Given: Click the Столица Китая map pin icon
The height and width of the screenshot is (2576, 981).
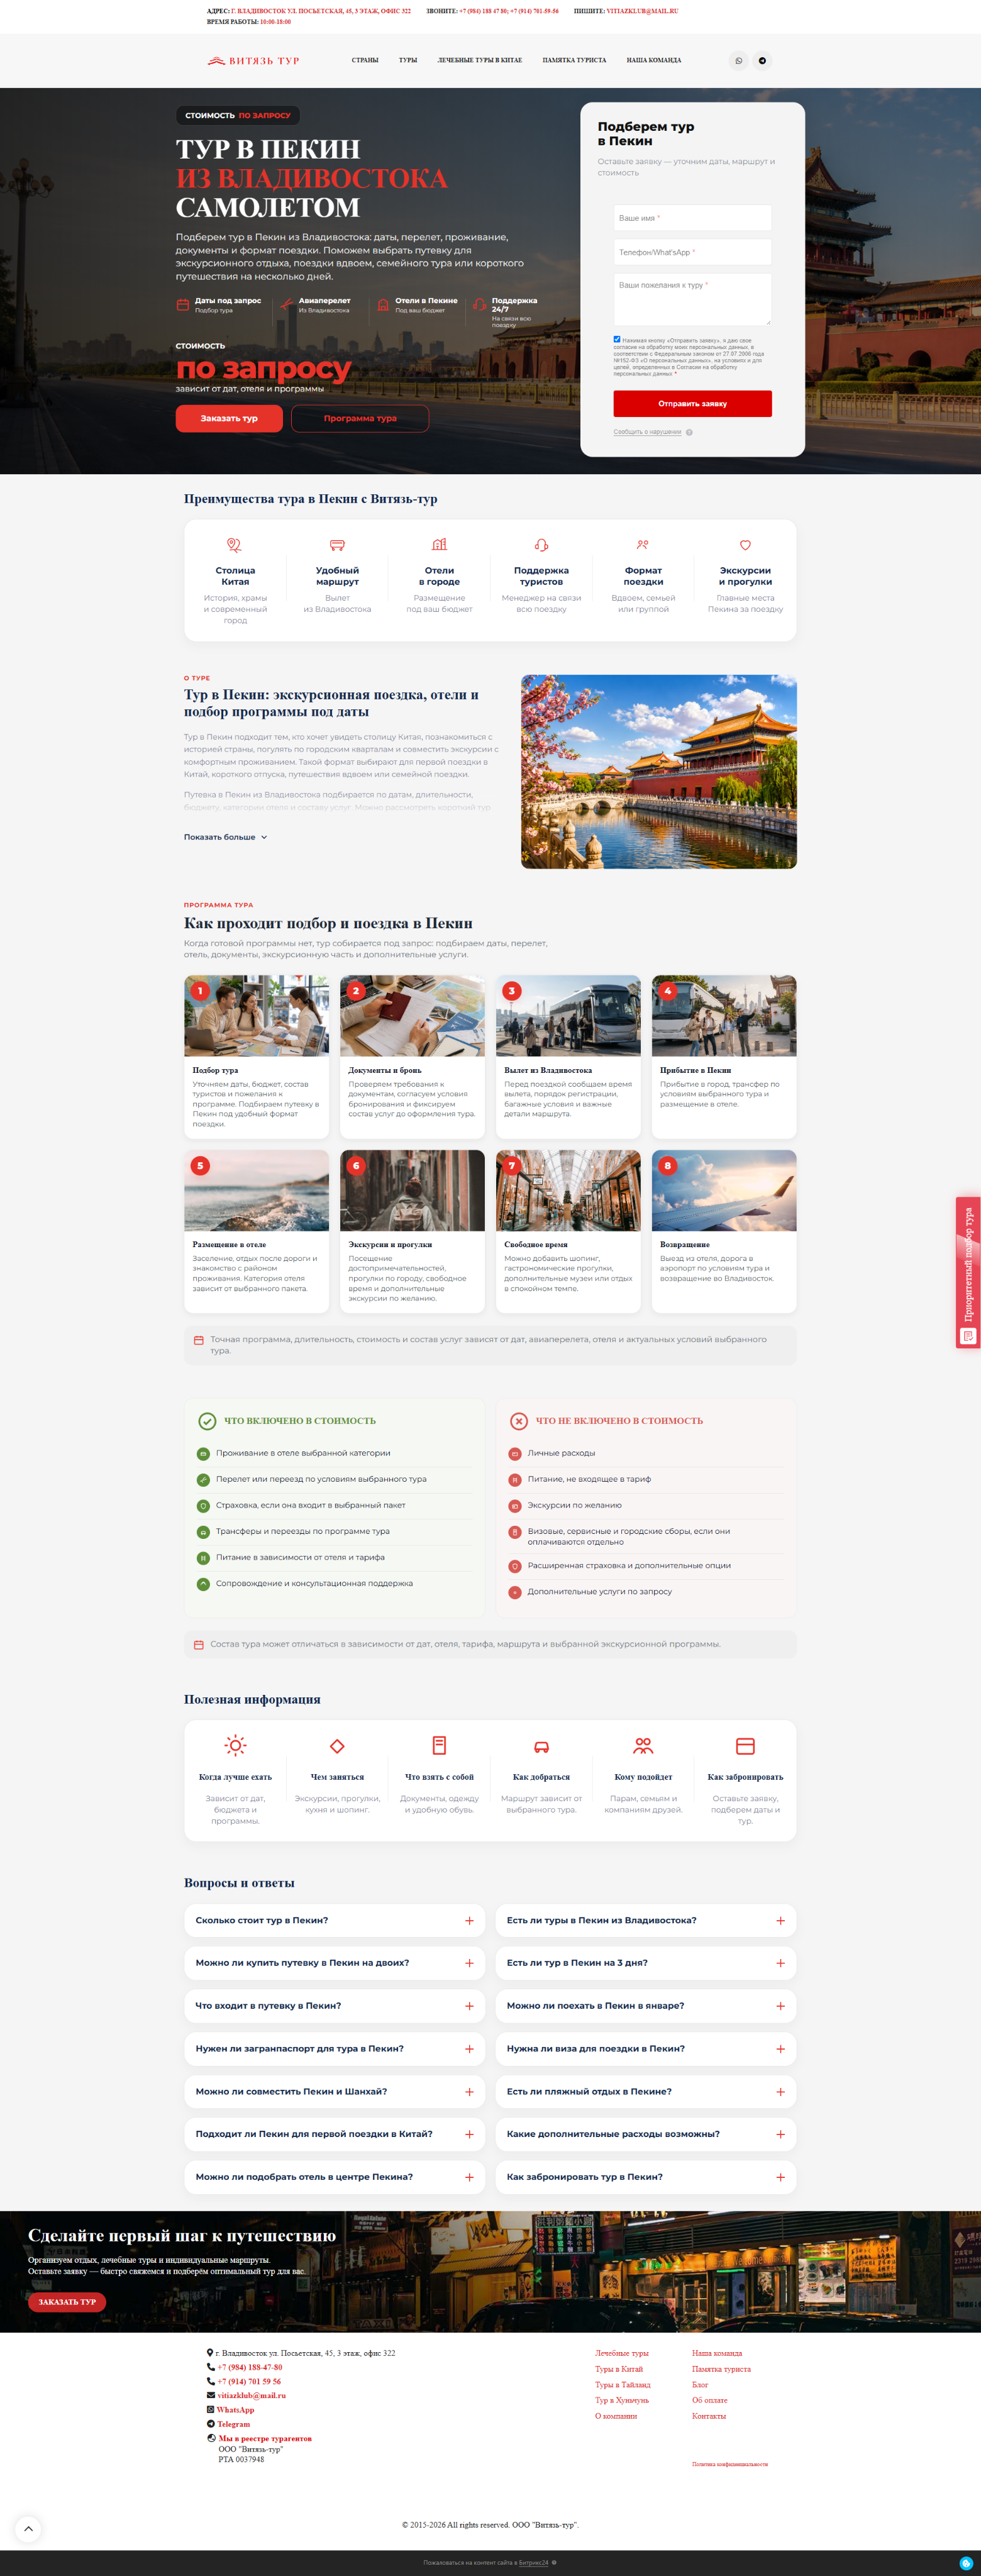Looking at the screenshot, I should tap(235, 545).
